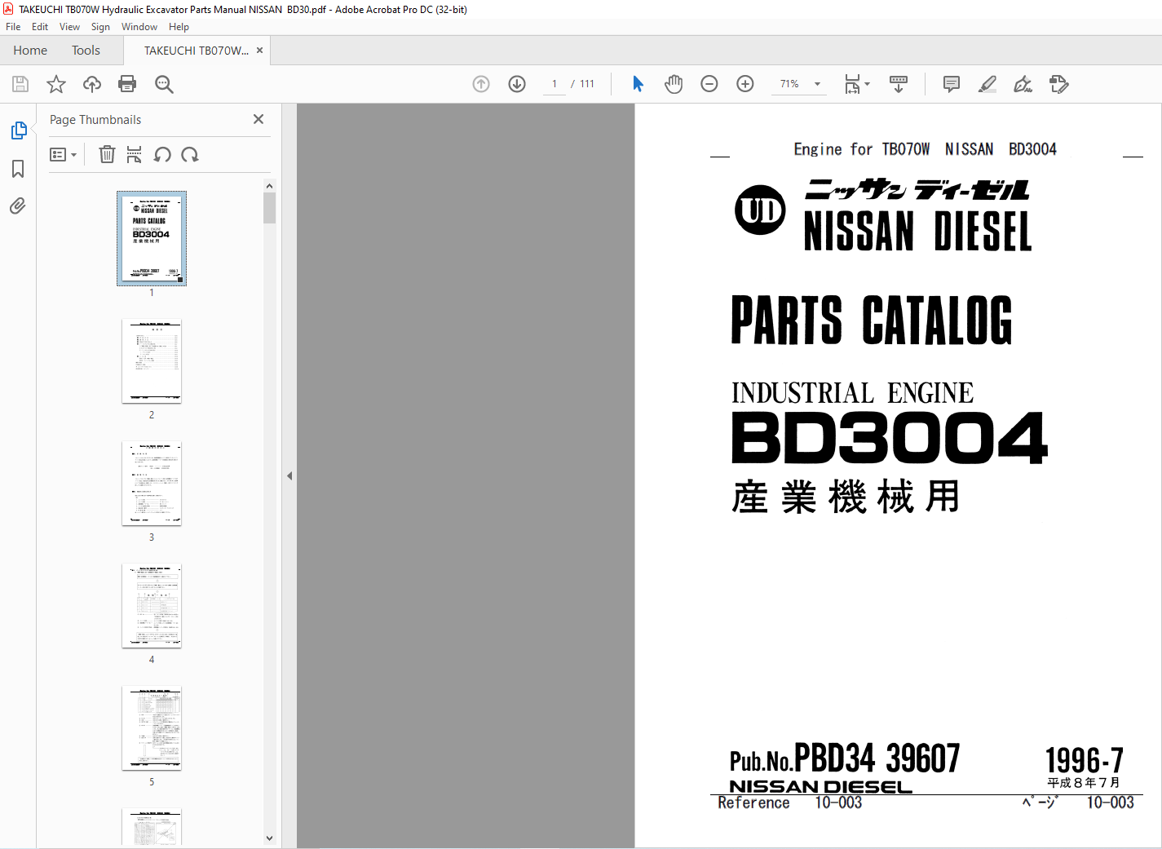Open the zoom level dropdown arrow

pos(817,84)
